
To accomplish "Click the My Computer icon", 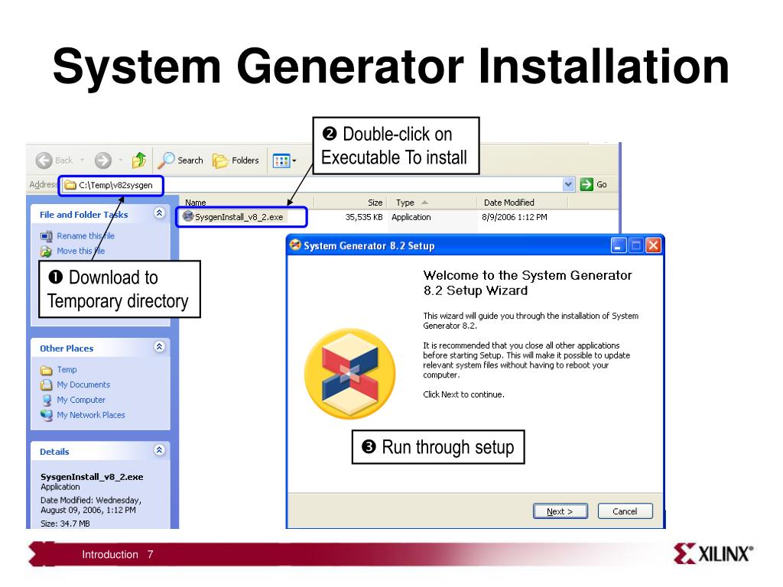I will (x=47, y=401).
